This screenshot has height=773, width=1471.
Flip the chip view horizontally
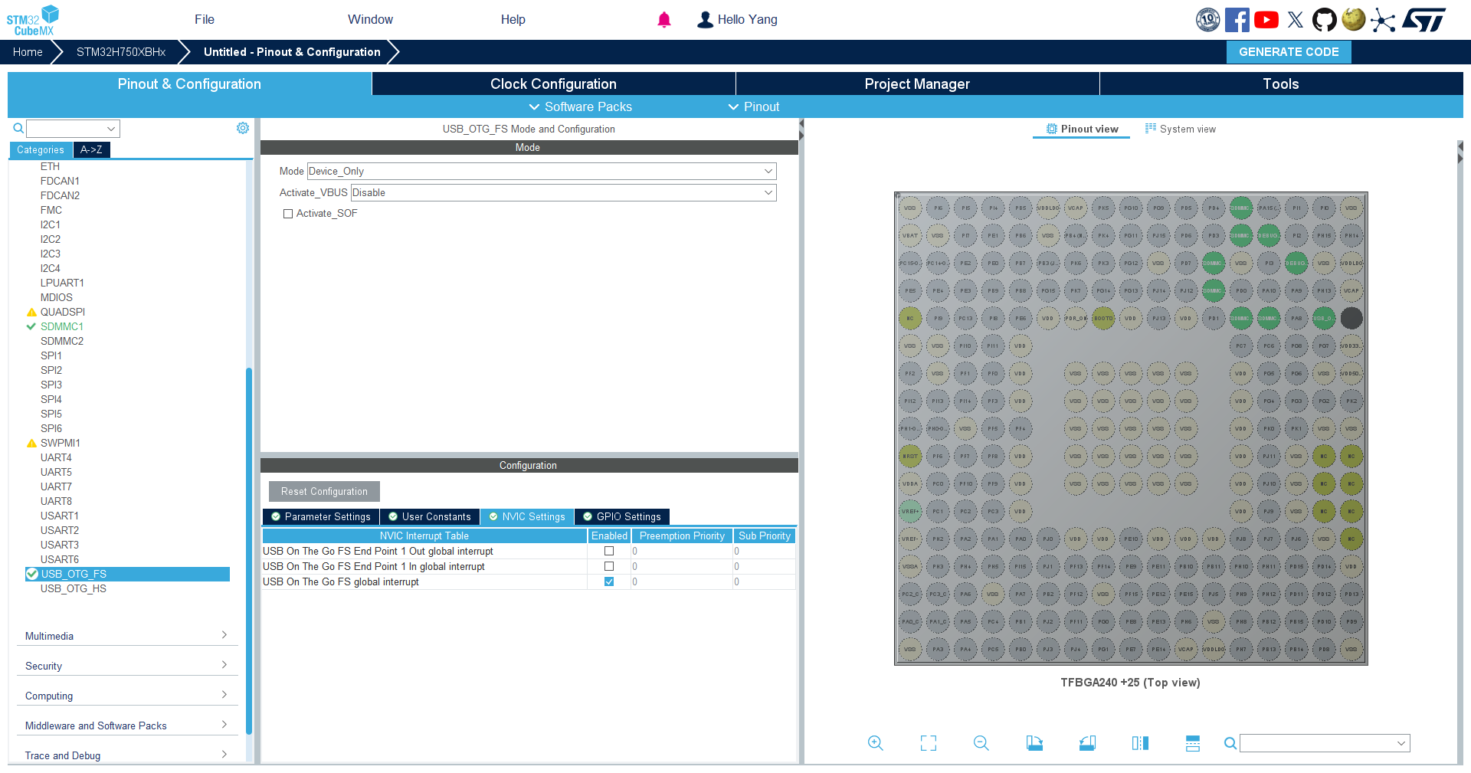(1140, 743)
